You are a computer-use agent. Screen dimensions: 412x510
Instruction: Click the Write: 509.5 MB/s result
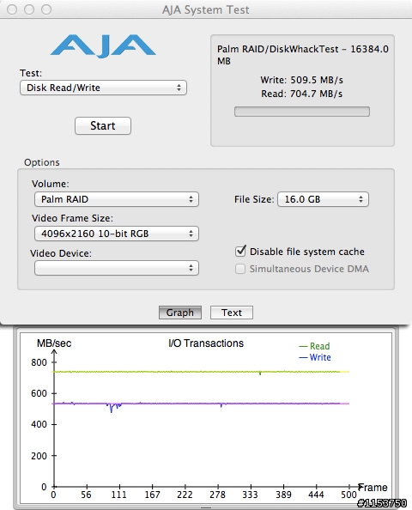coord(302,80)
